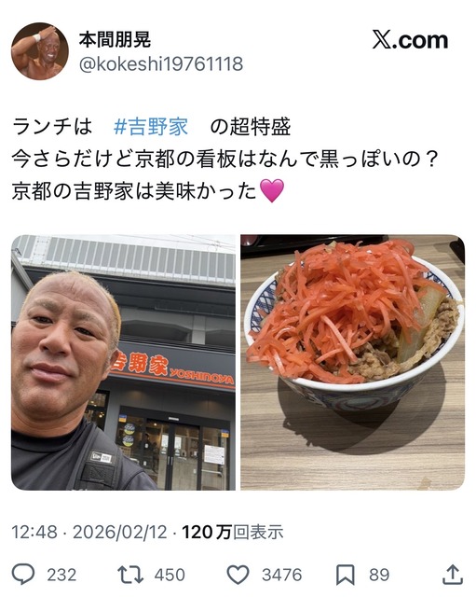Open the 2026/02/12 post date
The image size is (476, 597).
[120, 532]
